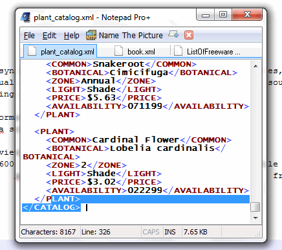Click the text Cardinal Flower

click(136, 140)
